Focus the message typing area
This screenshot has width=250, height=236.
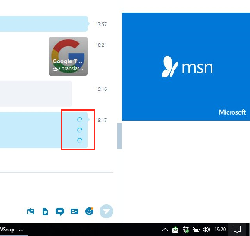coord(56,189)
